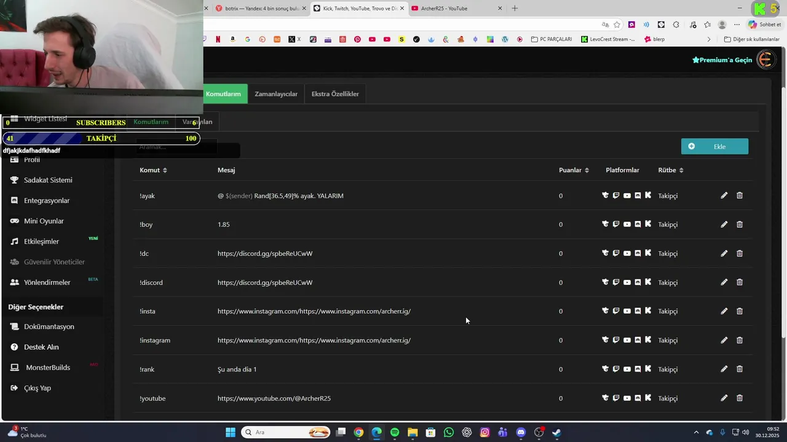Viewport: 787px width, 442px height.
Task: Edit the !dc command with pencil icon
Action: [724, 253]
